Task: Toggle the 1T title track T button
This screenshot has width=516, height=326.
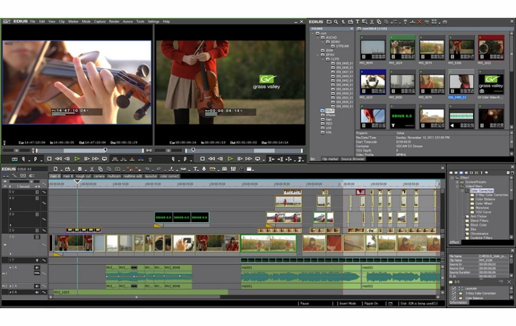Action: [37, 260]
